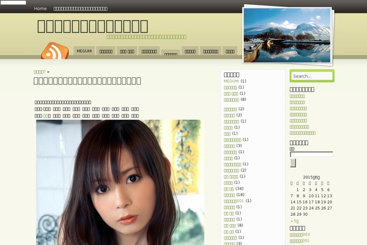The width and height of the screenshot is (367, 245).
Task: Select date 6 in the calendar
Action: click(328, 190)
